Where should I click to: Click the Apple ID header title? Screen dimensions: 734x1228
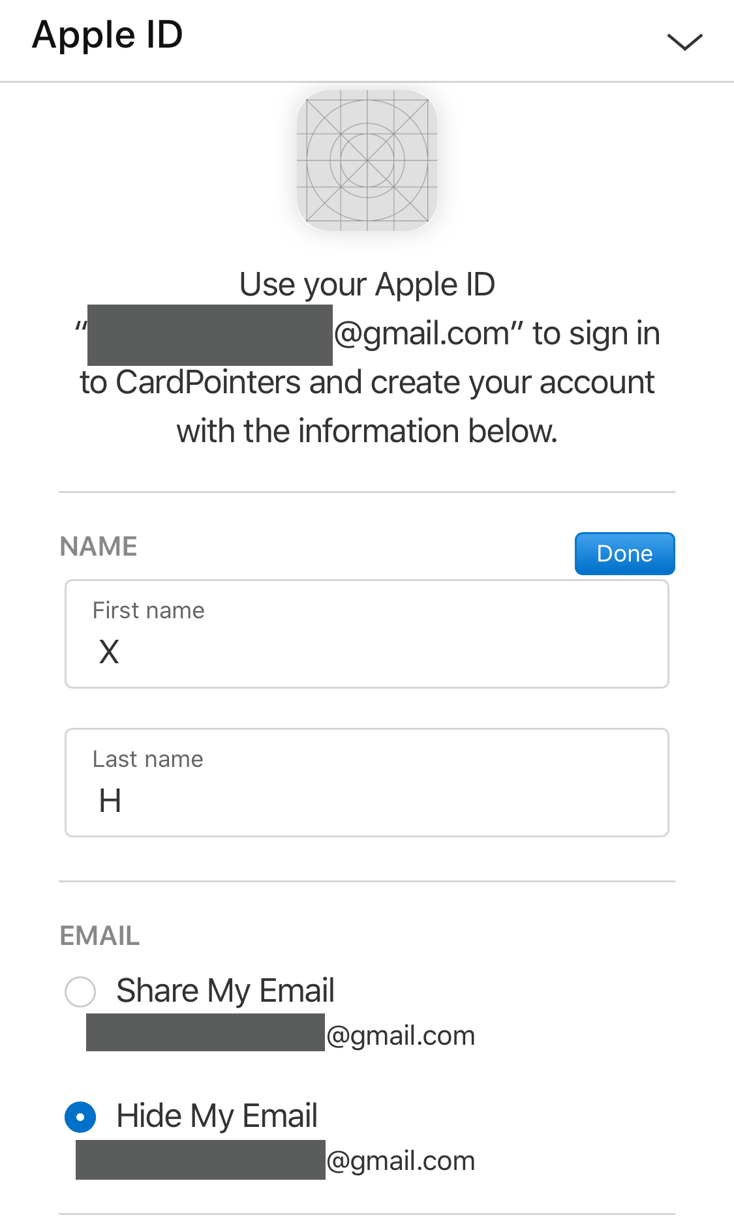[108, 35]
